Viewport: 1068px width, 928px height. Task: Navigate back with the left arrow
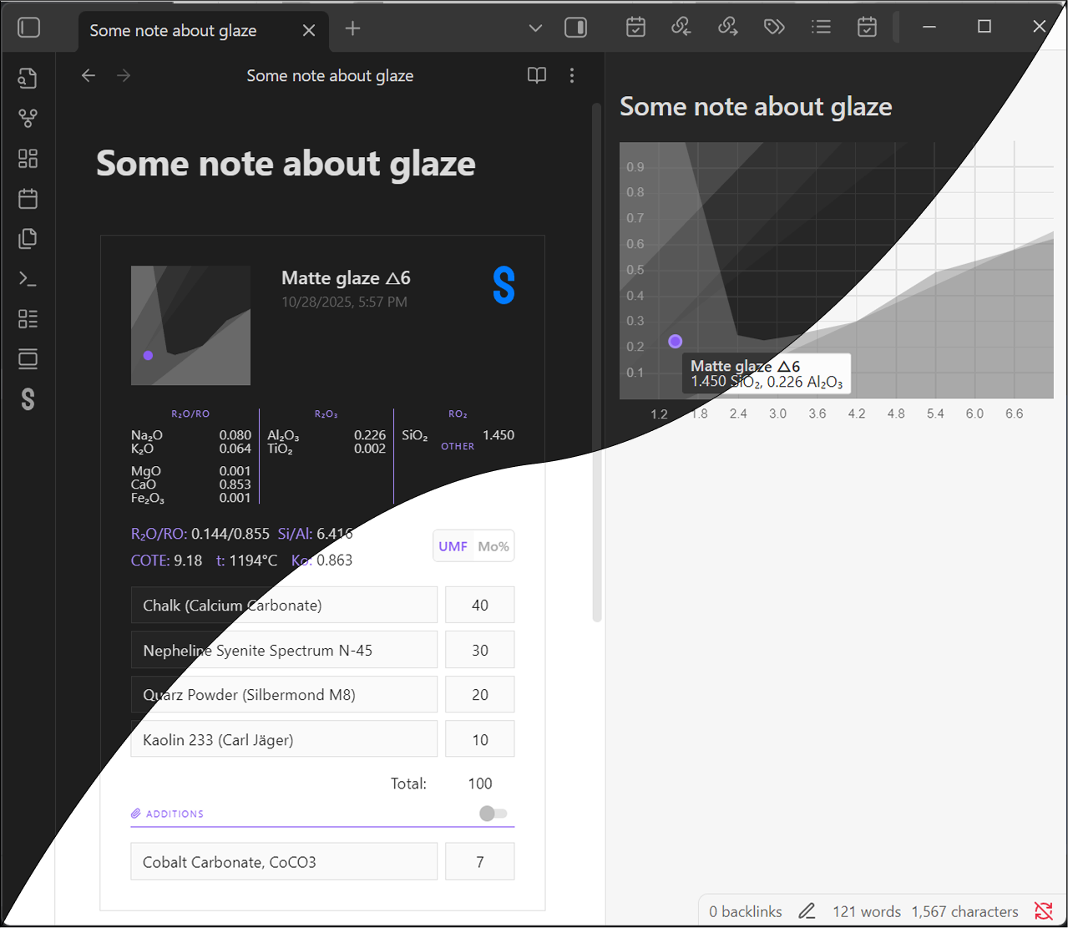[x=89, y=75]
